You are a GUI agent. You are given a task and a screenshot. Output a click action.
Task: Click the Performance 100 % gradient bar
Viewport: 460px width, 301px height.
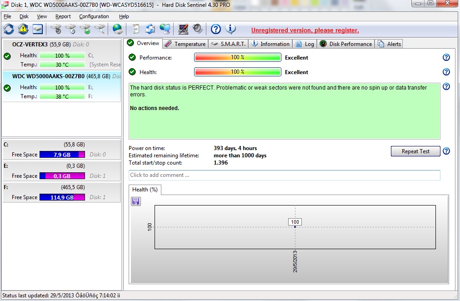pos(238,57)
